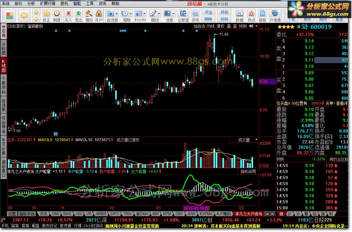Click the 应用 expander at top of left sidebar

4,31
